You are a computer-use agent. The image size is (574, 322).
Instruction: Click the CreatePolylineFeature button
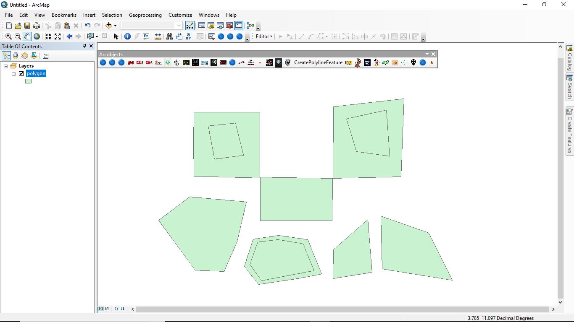click(x=318, y=62)
